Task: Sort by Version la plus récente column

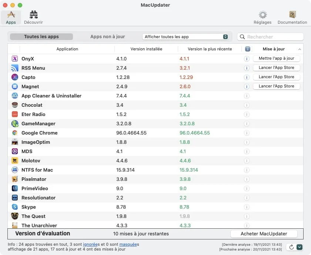Action: (210, 49)
